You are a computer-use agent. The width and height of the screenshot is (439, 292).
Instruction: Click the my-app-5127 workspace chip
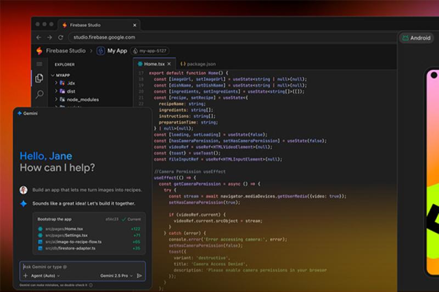coord(150,51)
